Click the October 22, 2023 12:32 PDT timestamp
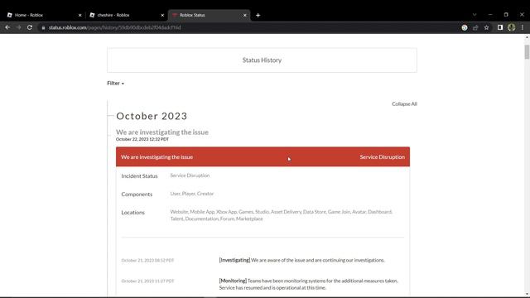This screenshot has width=530, height=298. tap(142, 139)
